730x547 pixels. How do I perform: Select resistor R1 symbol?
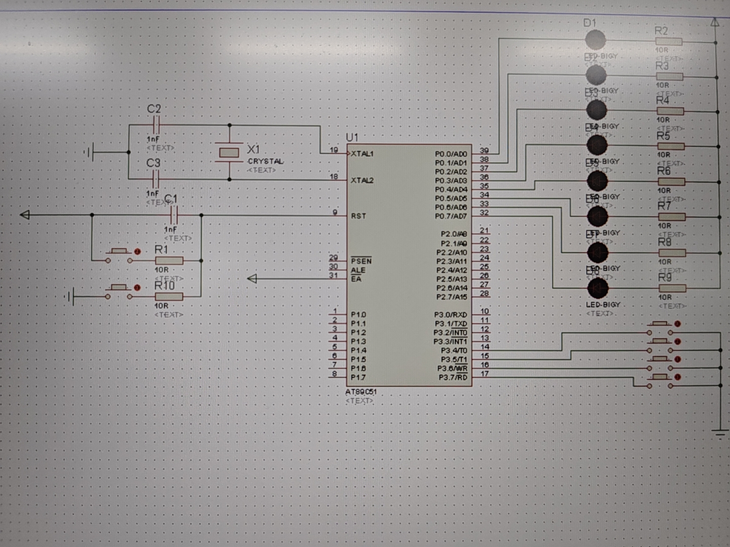click(x=169, y=261)
